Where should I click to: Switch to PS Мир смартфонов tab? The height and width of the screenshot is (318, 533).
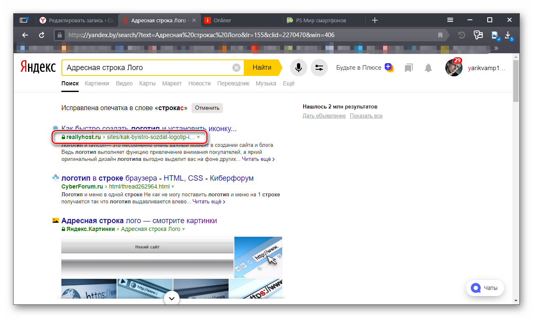pos(325,20)
